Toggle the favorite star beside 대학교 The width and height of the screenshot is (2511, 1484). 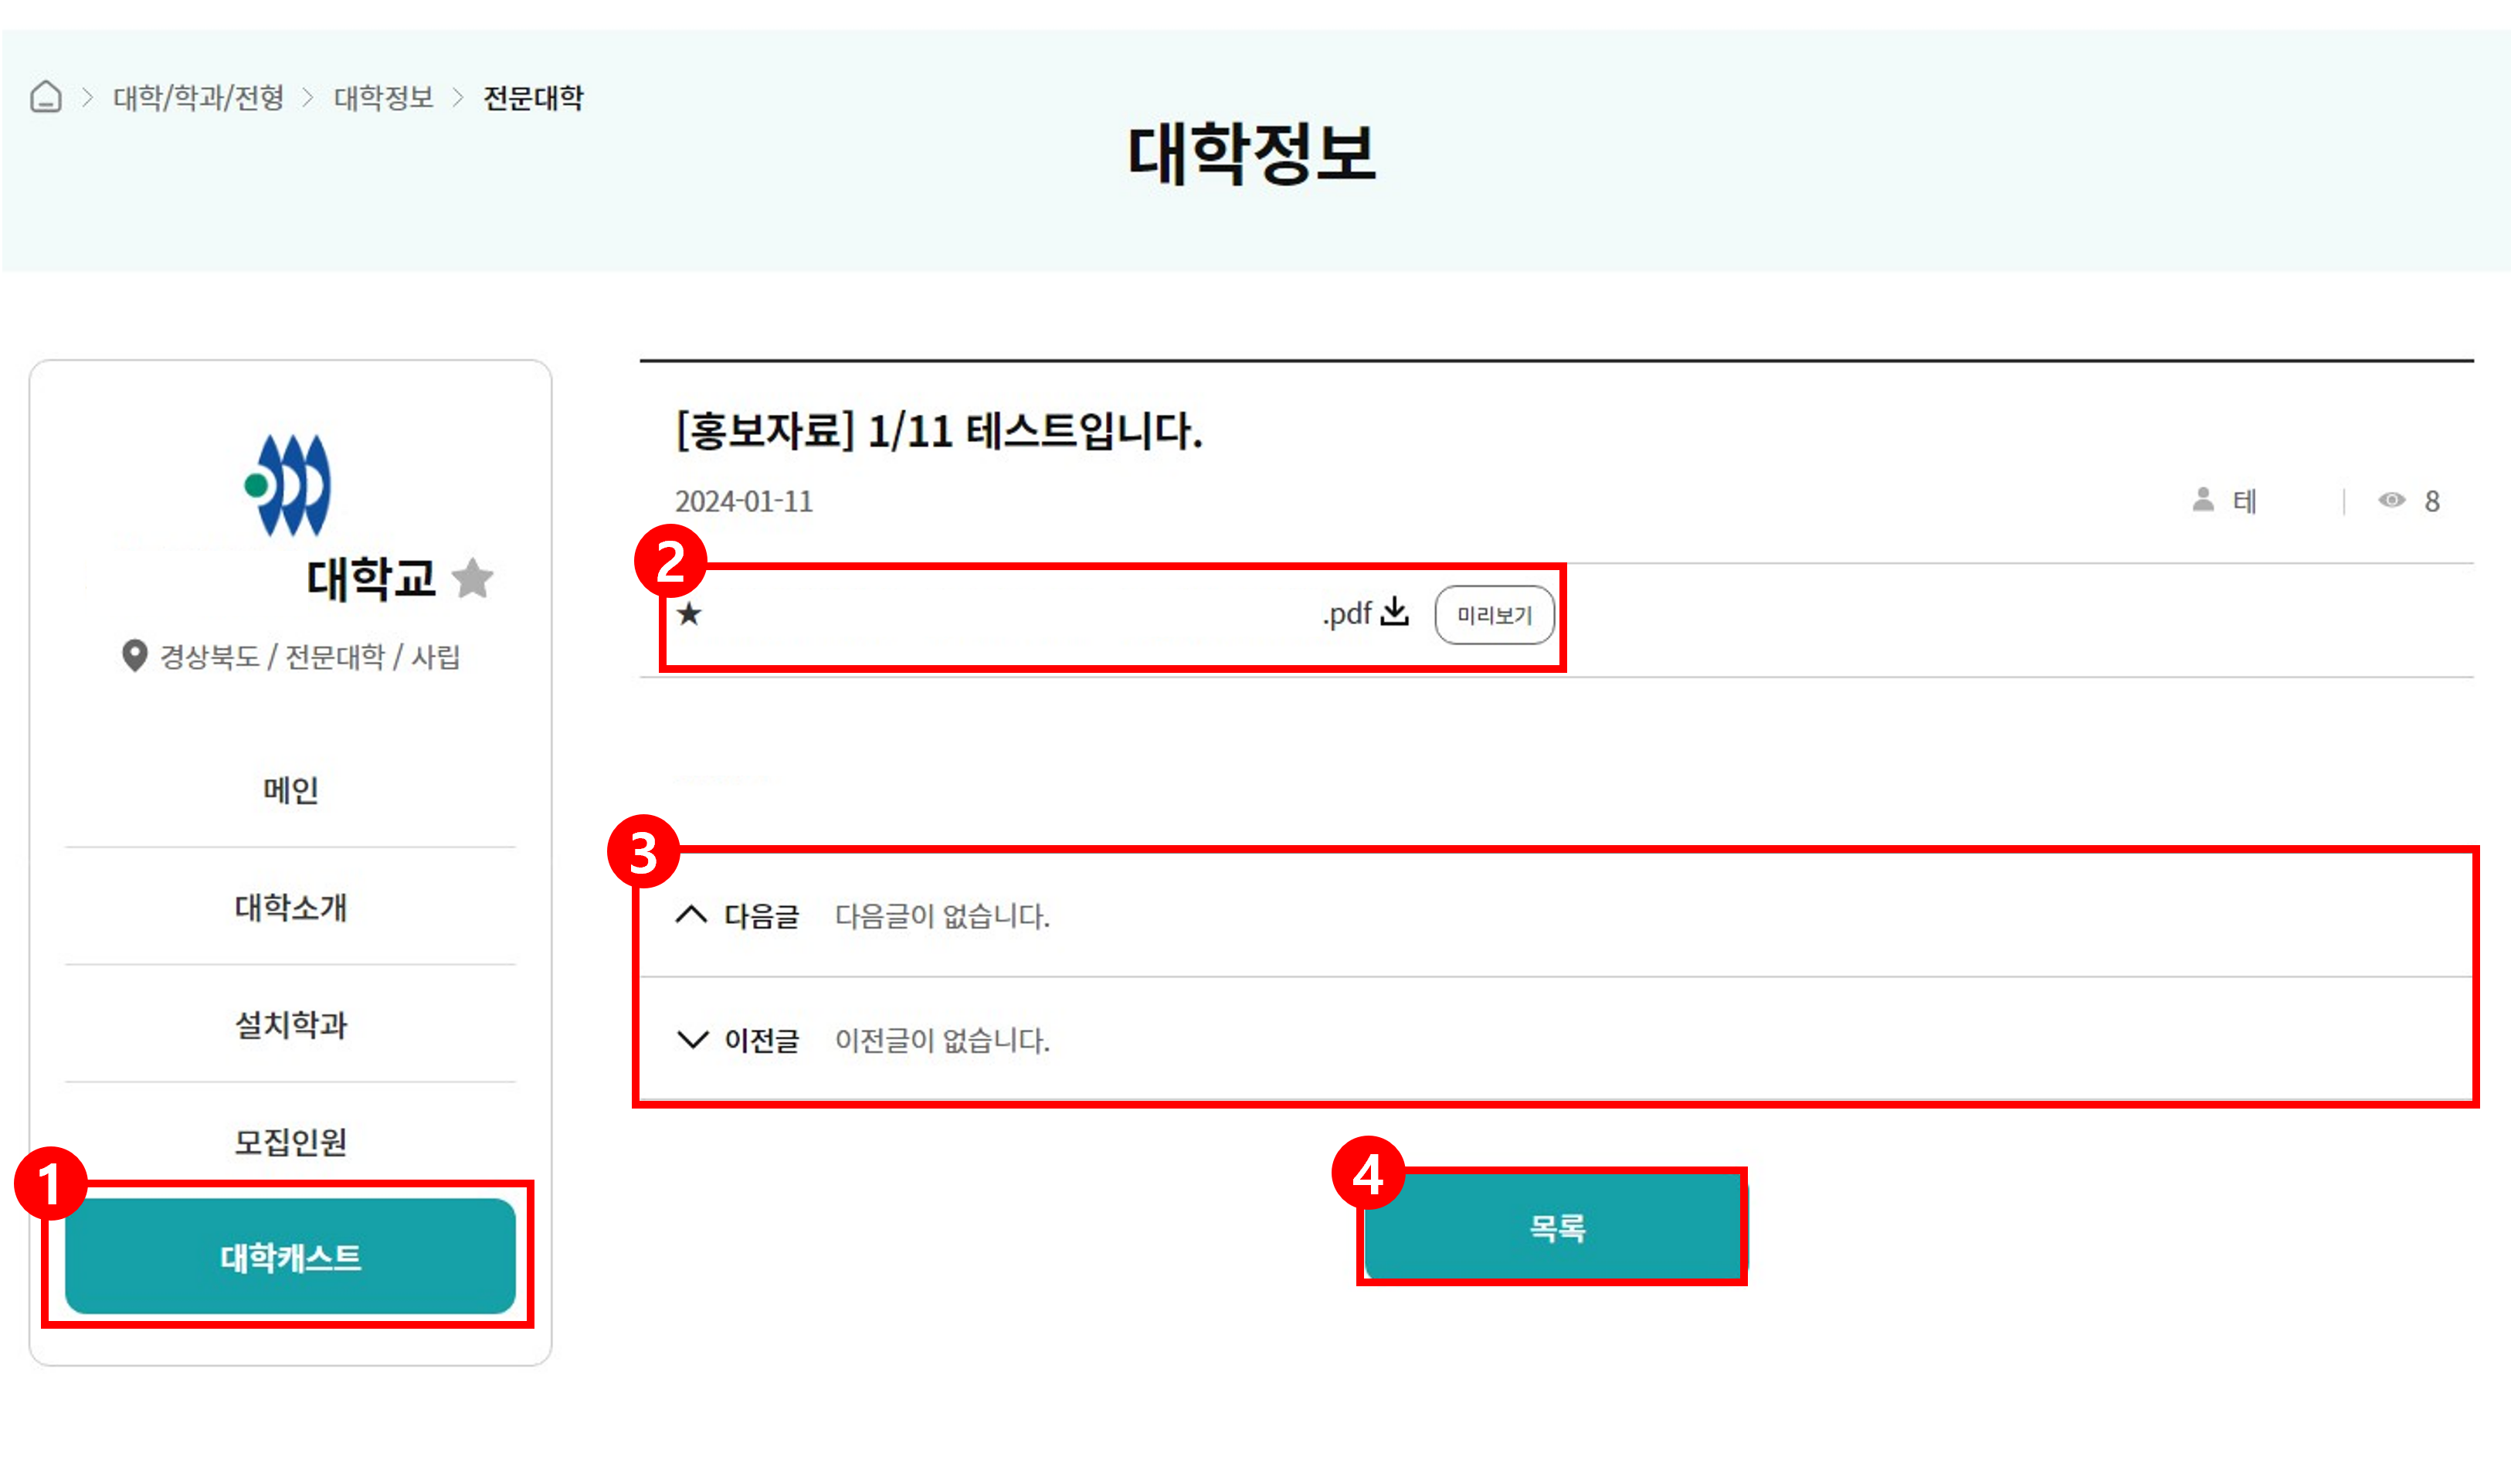[473, 578]
